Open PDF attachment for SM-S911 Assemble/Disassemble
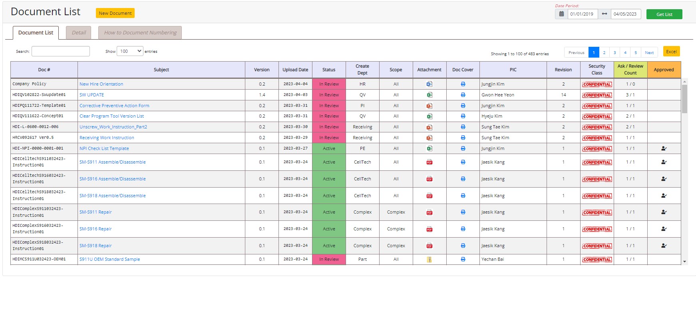This screenshot has height=328, width=696. [x=429, y=162]
